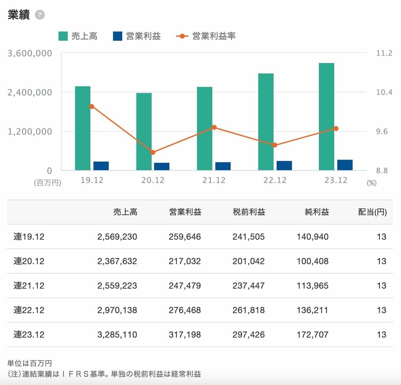Select the green 売上高 bar for 20.12
Image resolution: width=401 pixels, height=385 pixels.
144,132
